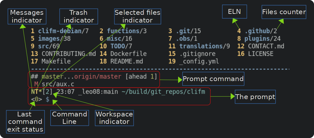
Task: Select the Dockerfile entry
Action: pos(123,54)
